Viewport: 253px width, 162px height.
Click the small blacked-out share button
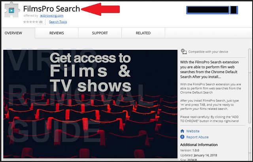tap(234, 10)
